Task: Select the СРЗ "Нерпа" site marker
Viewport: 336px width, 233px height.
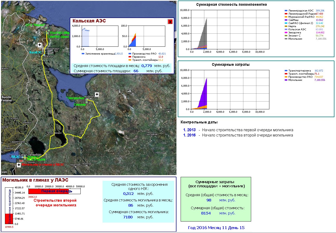Action: (46, 28)
